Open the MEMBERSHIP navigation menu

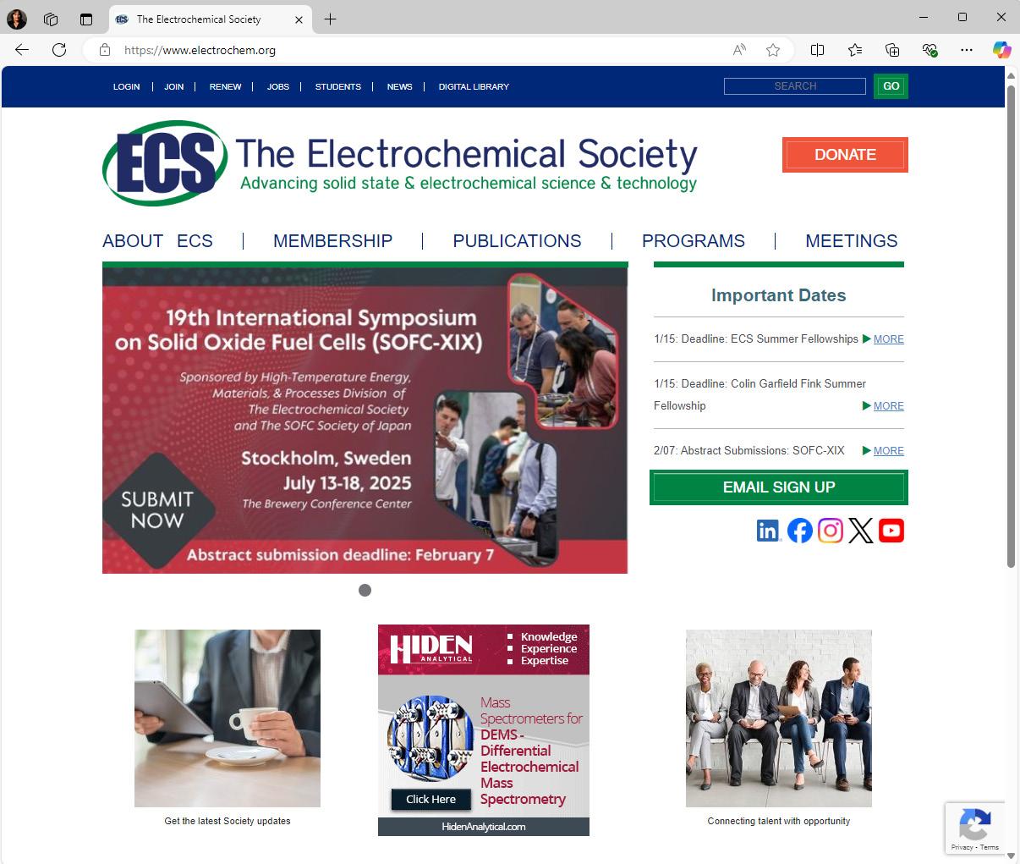point(332,241)
